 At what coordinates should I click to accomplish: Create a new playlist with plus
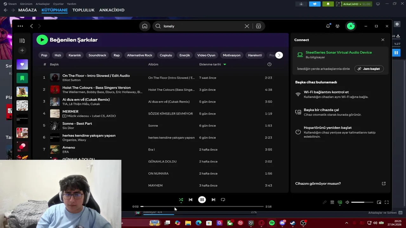(22, 50)
